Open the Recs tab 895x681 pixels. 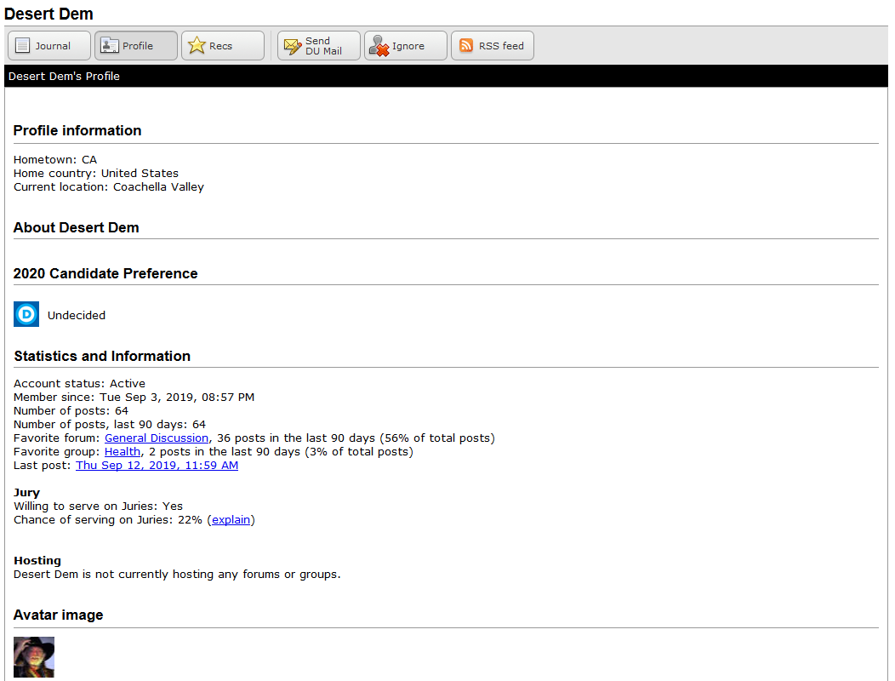(223, 46)
